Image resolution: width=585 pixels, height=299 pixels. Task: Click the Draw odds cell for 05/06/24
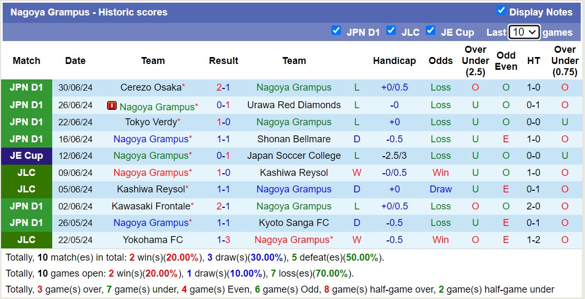[441, 189]
